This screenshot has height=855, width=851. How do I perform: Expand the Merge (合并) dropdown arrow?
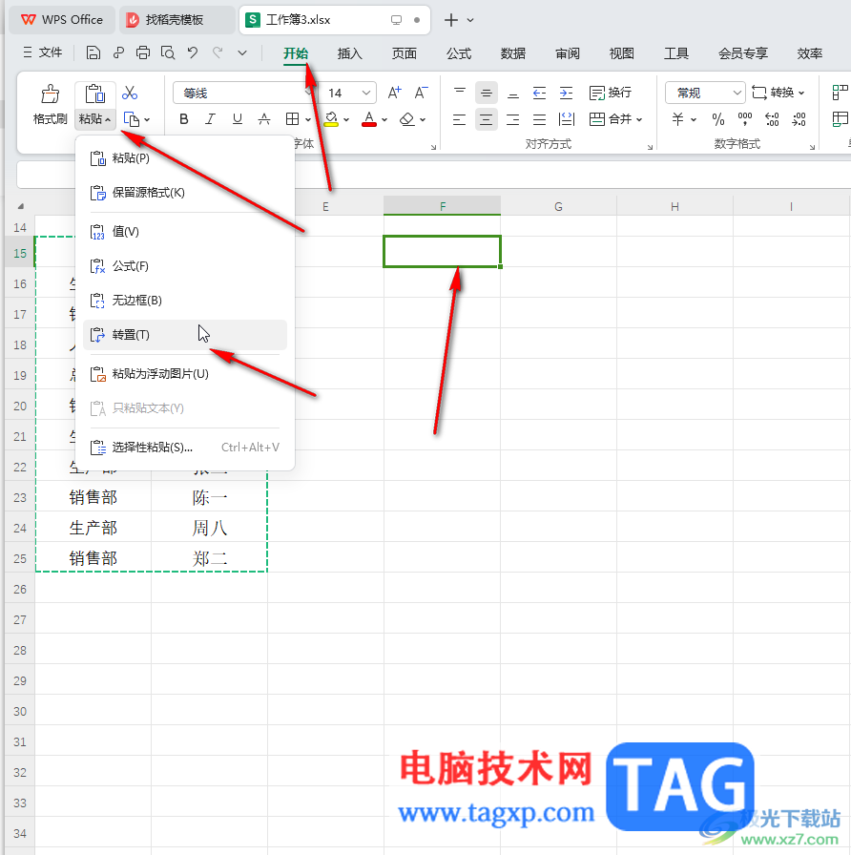pos(639,119)
